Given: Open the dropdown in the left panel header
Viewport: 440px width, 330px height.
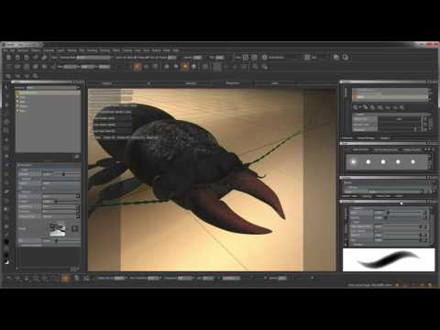Looking at the screenshot, I should [52, 88].
